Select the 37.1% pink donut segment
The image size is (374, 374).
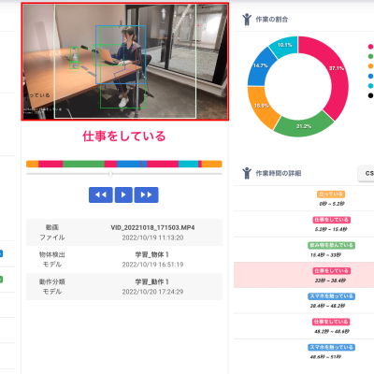pos(337,68)
